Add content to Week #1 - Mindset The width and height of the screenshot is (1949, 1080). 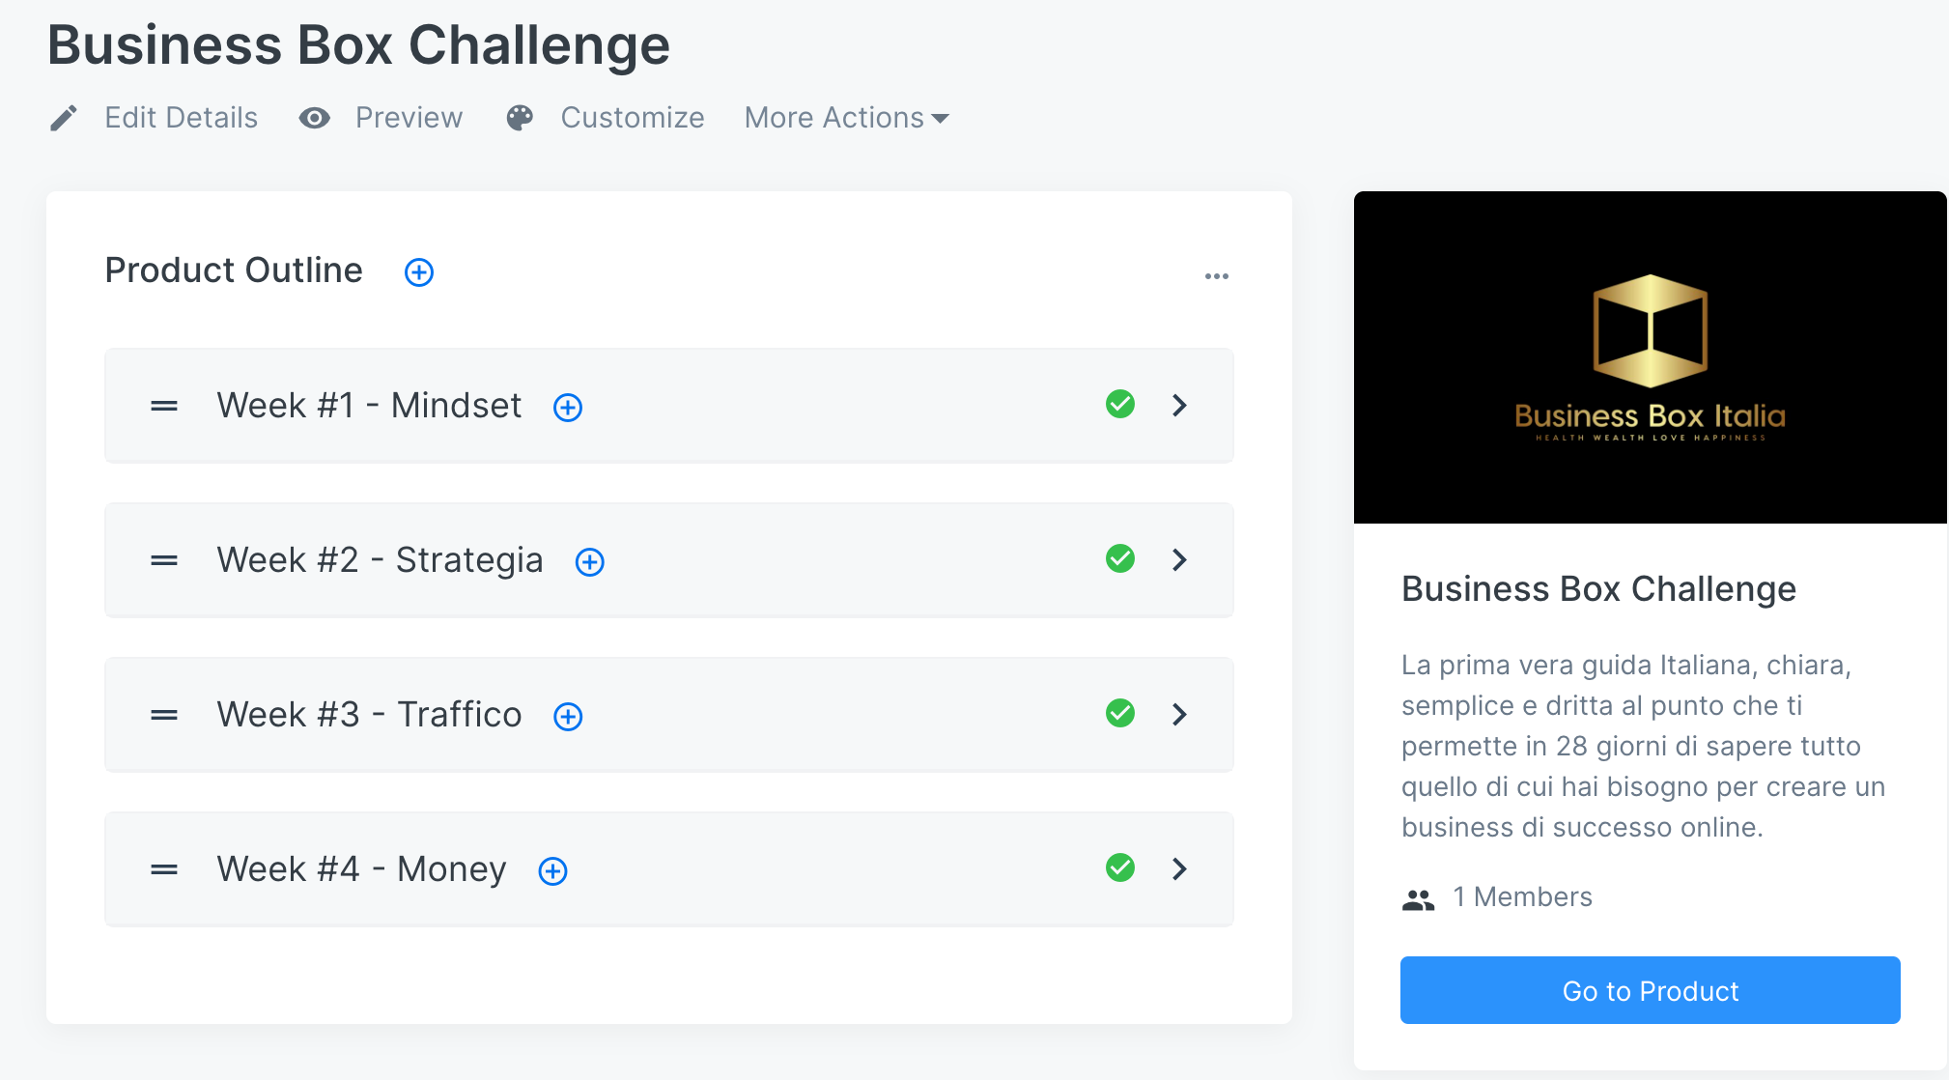[x=568, y=408]
